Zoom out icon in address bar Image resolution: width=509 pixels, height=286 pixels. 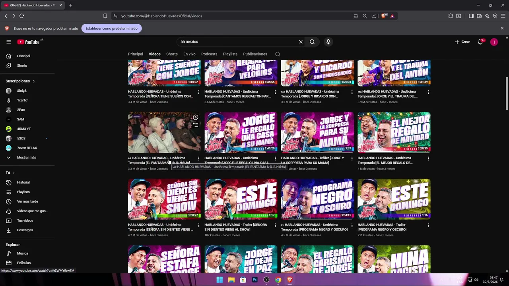[365, 16]
